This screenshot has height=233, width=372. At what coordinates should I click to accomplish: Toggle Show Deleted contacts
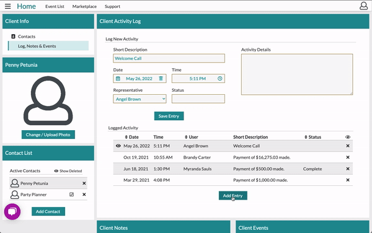coord(68,171)
